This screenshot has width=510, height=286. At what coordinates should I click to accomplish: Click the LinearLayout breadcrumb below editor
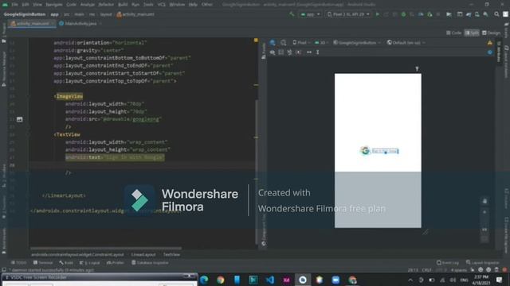click(x=143, y=254)
